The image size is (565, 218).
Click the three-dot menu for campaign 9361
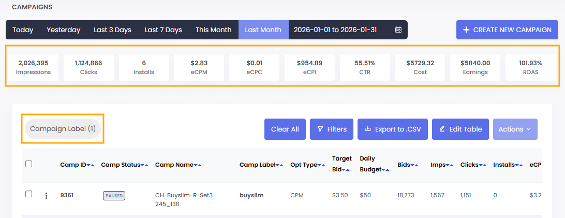pyautogui.click(x=46, y=196)
